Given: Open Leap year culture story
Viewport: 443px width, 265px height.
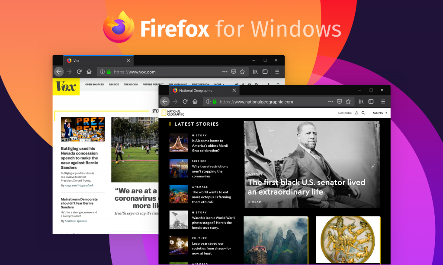Looking at the screenshot, I should click(x=211, y=248).
